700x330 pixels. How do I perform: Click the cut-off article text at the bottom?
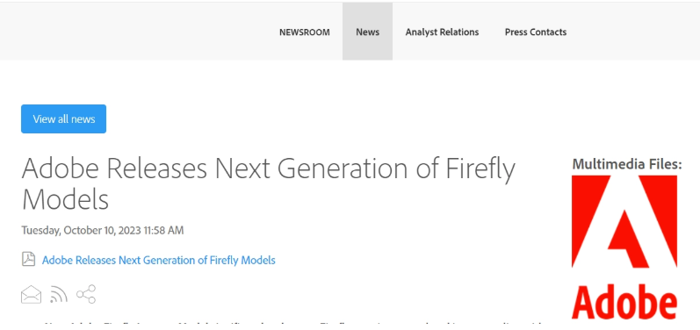293,324
